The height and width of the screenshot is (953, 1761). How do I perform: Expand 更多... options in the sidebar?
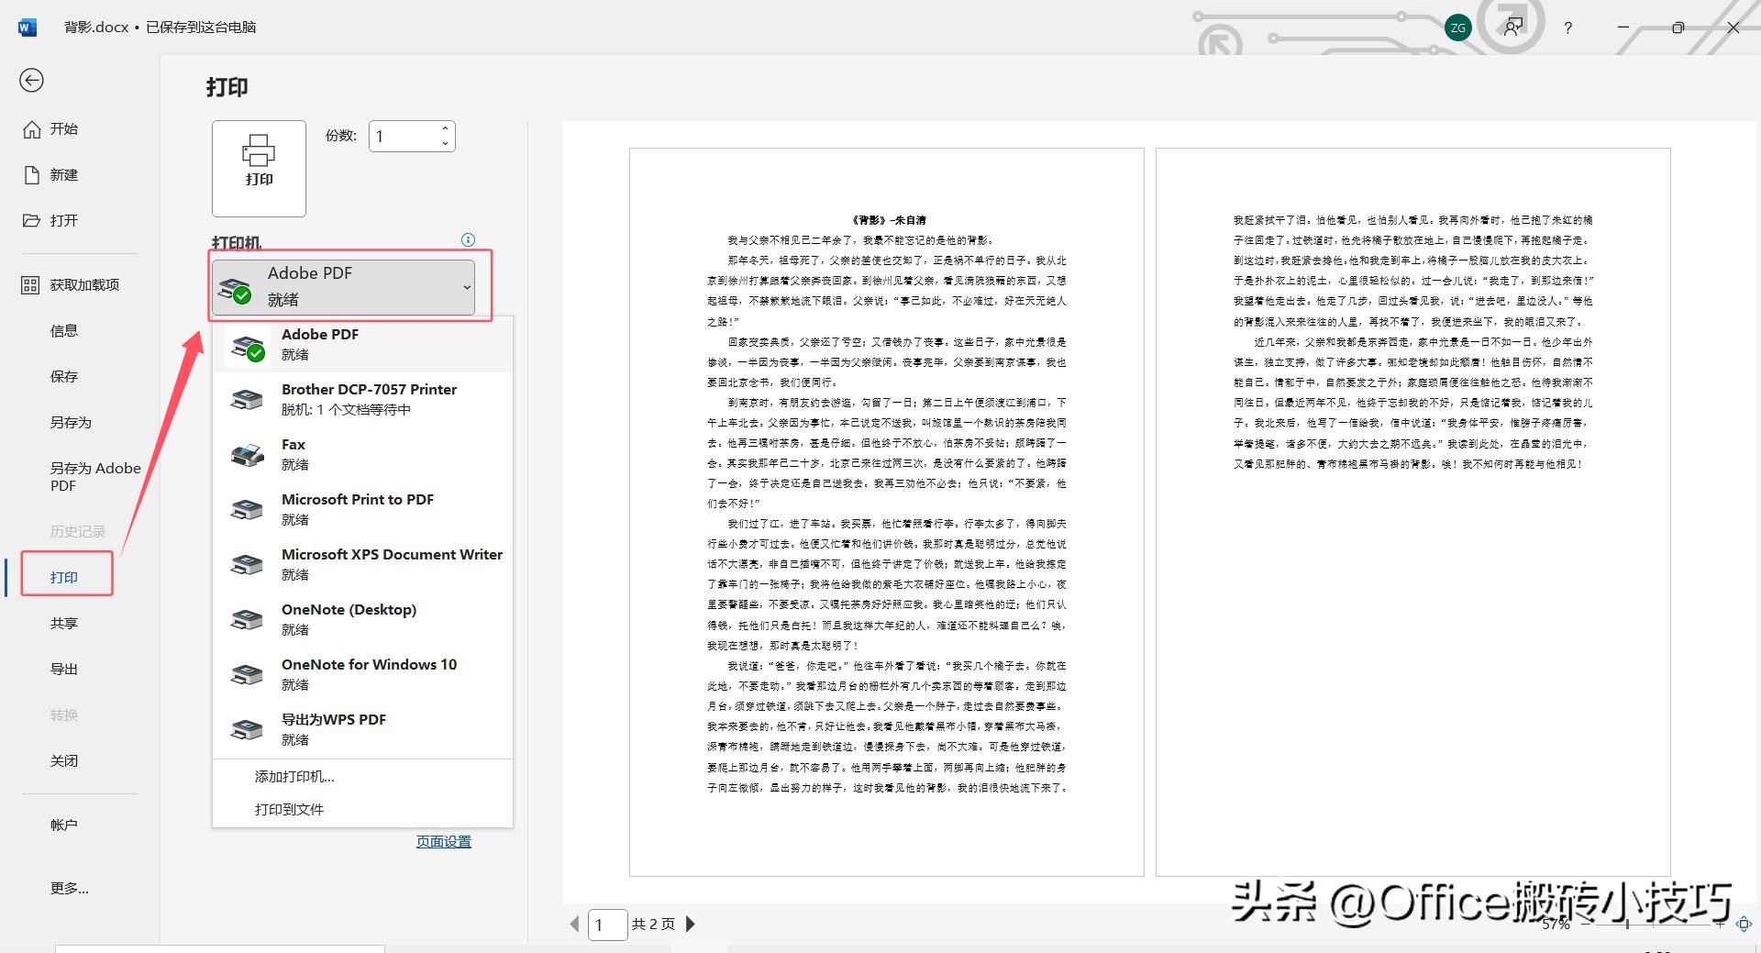coord(70,889)
